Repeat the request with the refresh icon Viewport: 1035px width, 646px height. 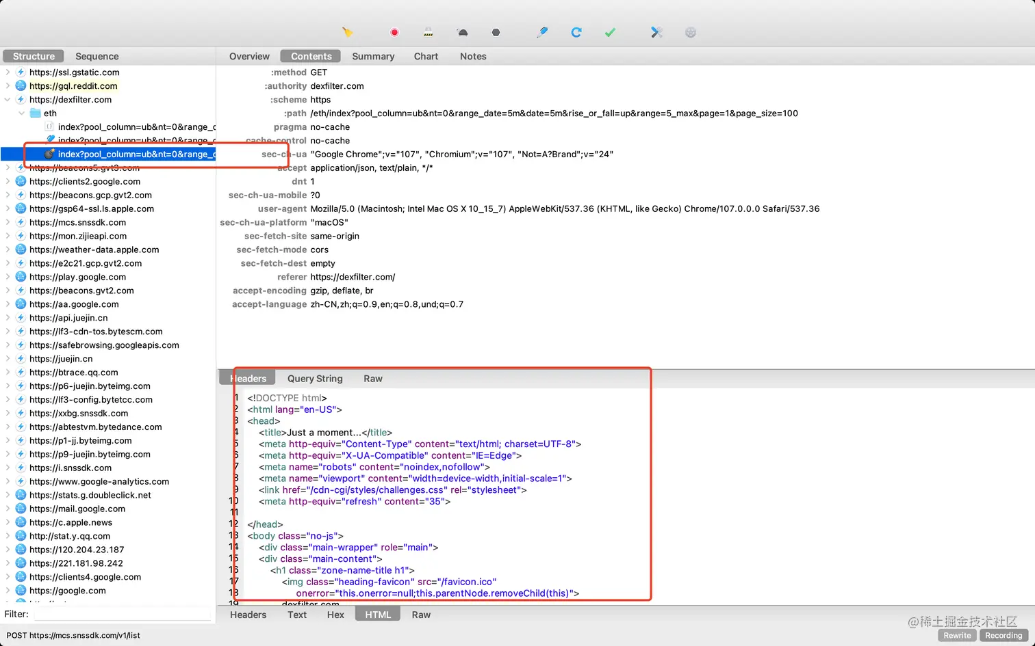pyautogui.click(x=576, y=32)
